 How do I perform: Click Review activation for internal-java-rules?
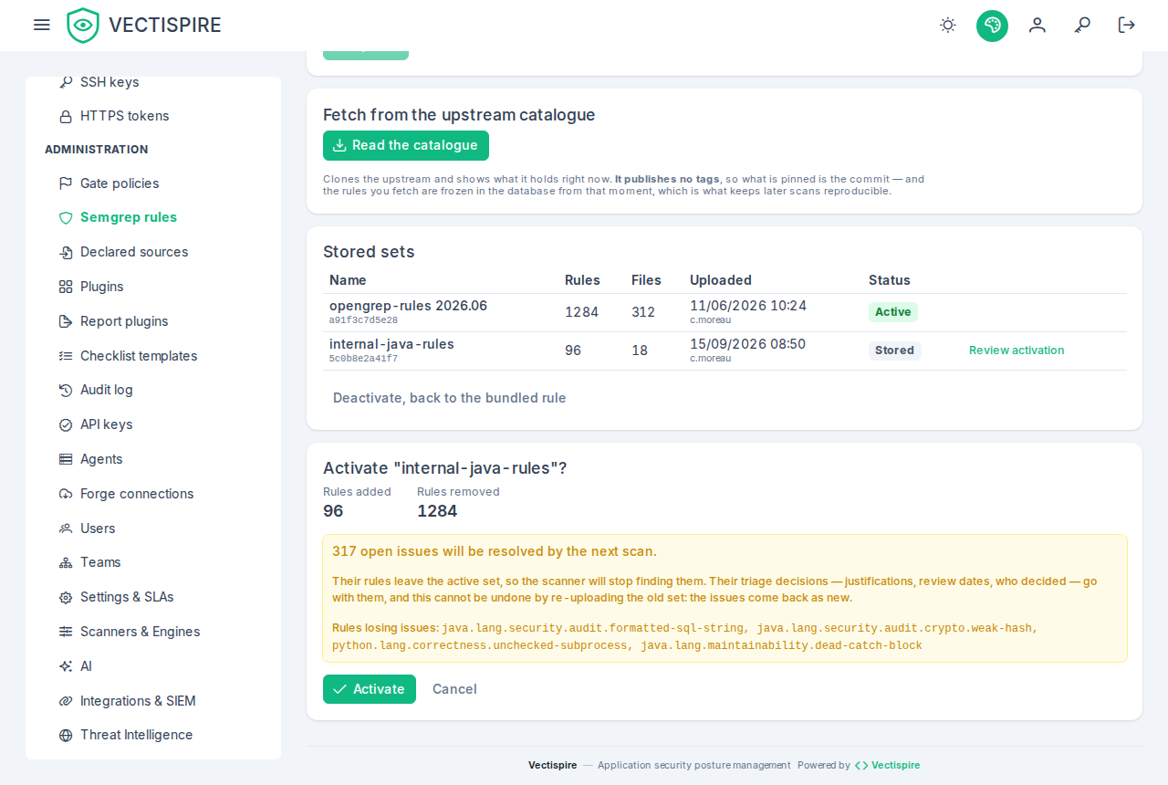1017,351
